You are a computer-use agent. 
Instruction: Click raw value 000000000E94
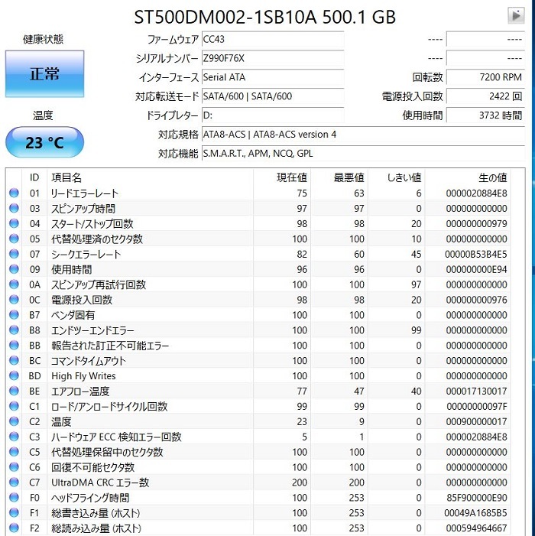pos(476,270)
